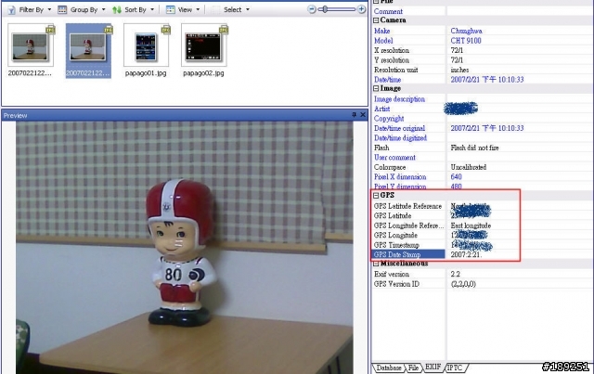The image size is (594, 374).
Task: Open the Sort By dropdown
Action: (x=134, y=10)
